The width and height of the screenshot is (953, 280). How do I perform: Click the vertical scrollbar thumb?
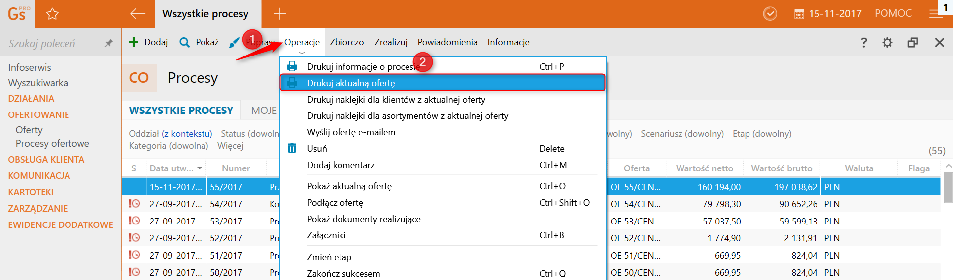coord(948,188)
